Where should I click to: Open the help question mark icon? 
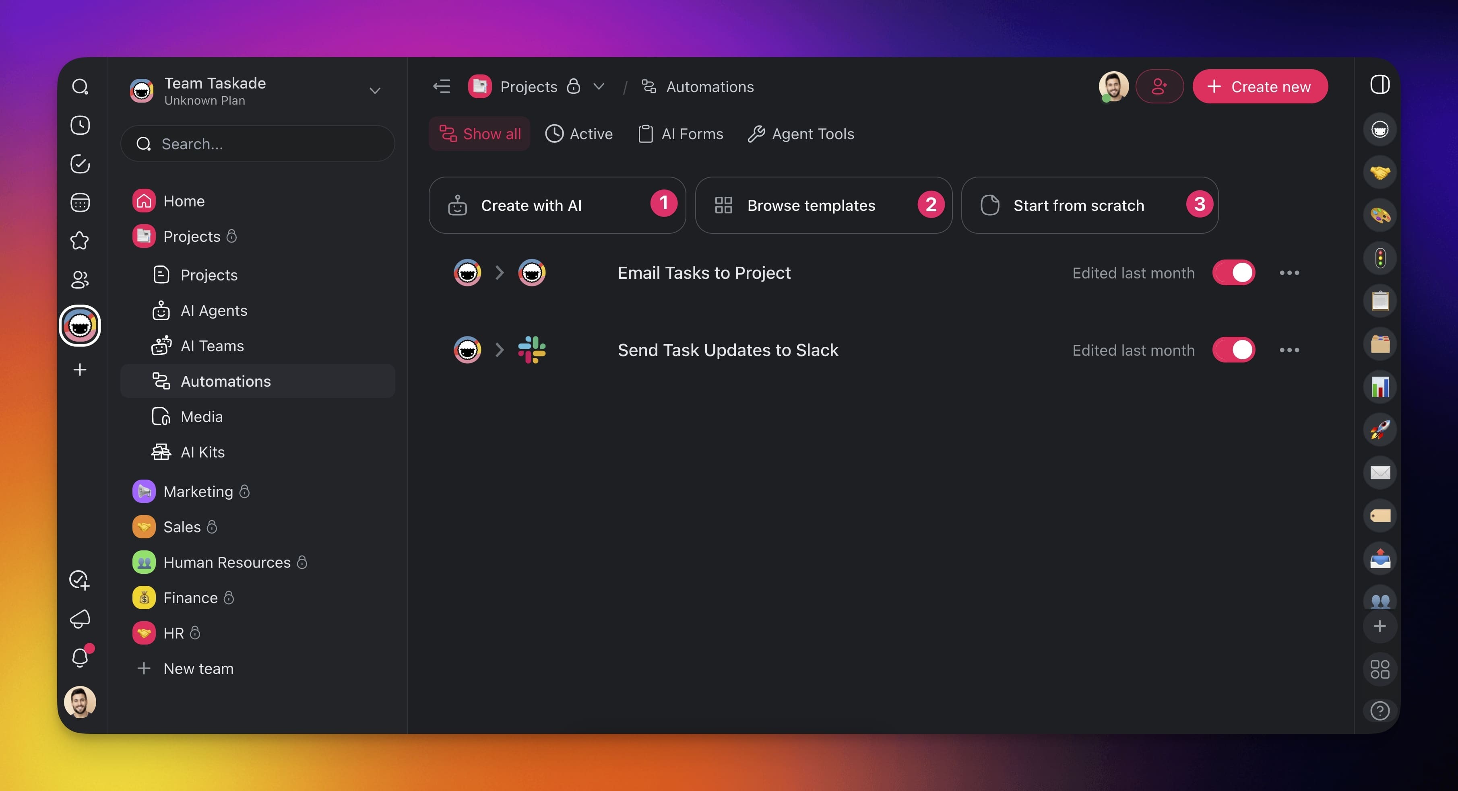[1380, 711]
